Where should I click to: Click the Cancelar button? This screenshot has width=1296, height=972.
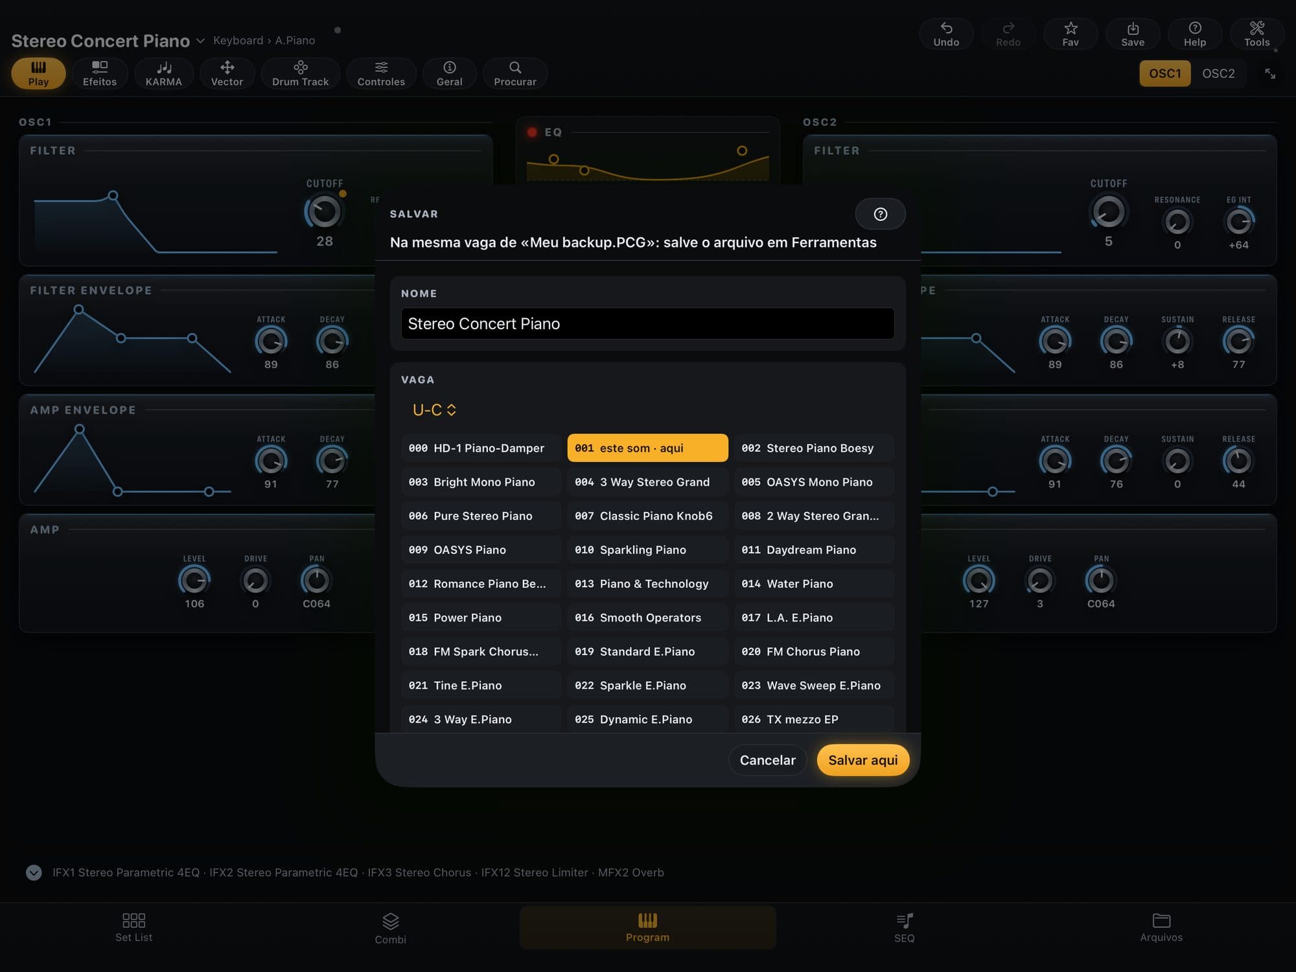tap(767, 760)
